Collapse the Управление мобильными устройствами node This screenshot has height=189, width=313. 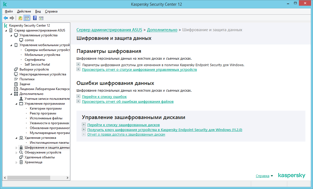[x=11, y=45]
